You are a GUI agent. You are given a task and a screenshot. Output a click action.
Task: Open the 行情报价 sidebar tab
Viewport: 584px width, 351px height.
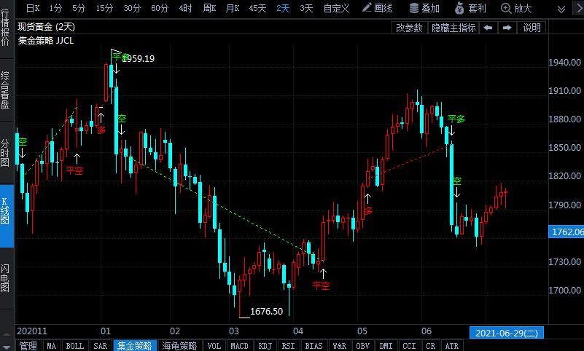[5, 28]
